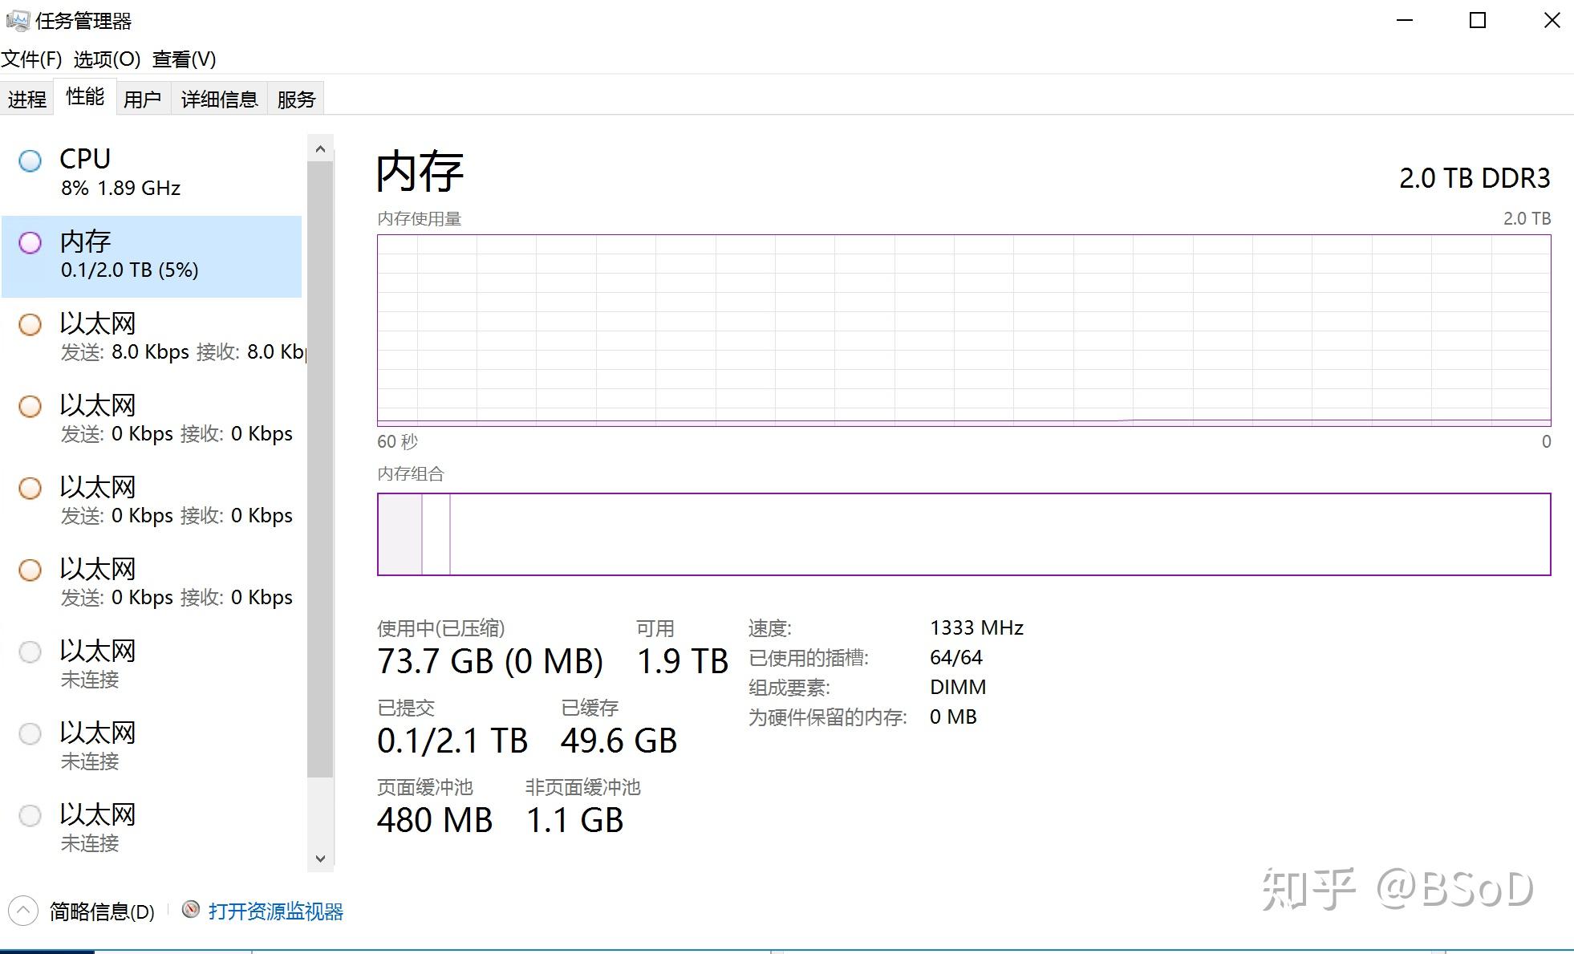Open the 选项(O) menu
The width and height of the screenshot is (1574, 954).
click(x=107, y=59)
